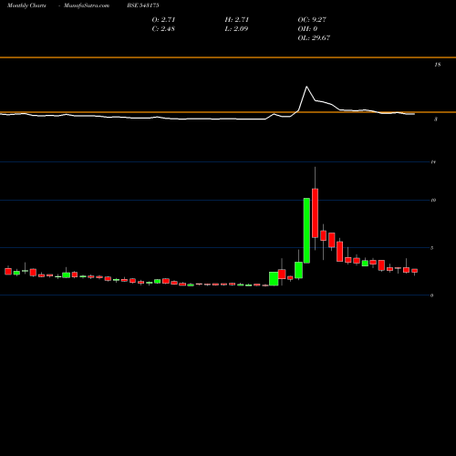This screenshot has height=456, width=456.
Task: Click the Monthly Charts title text
Action: pyautogui.click(x=26, y=5)
